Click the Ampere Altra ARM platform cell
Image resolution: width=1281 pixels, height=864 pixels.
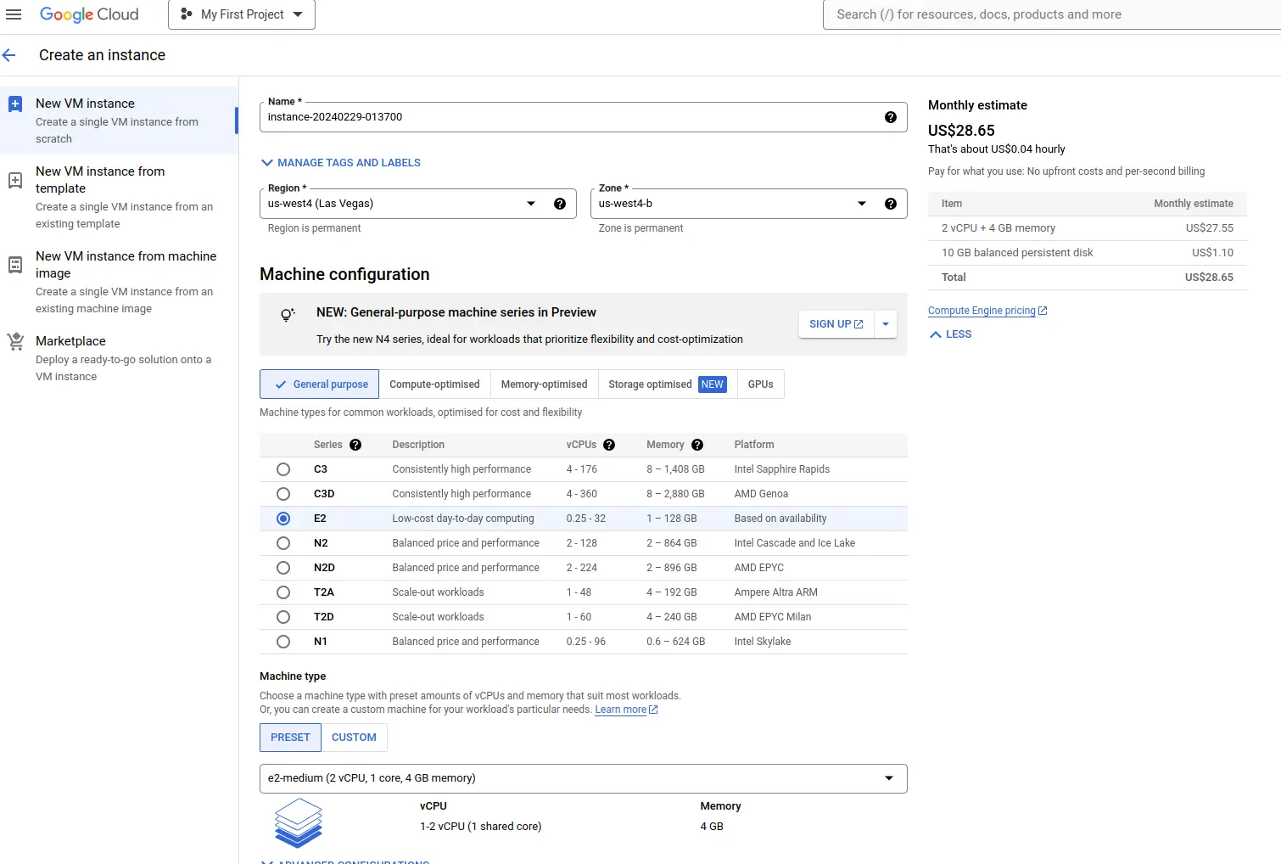(x=776, y=592)
